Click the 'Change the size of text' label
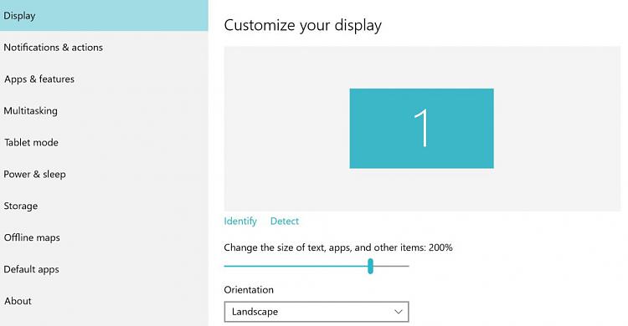Image resolution: width=628 pixels, height=326 pixels. 338,247
